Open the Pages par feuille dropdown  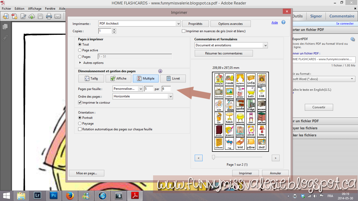click(x=128, y=89)
